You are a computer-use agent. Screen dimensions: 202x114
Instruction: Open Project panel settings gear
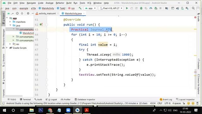click(x=28, y=13)
